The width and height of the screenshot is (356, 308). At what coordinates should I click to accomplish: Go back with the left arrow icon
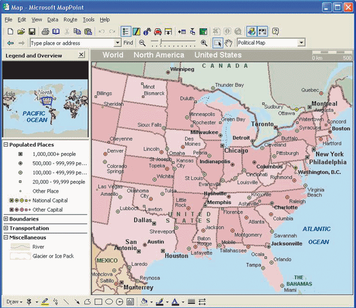coord(10,43)
